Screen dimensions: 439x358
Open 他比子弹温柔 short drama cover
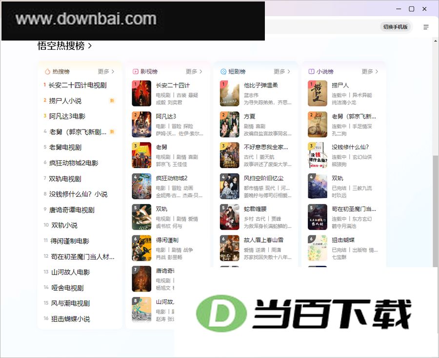230,93
